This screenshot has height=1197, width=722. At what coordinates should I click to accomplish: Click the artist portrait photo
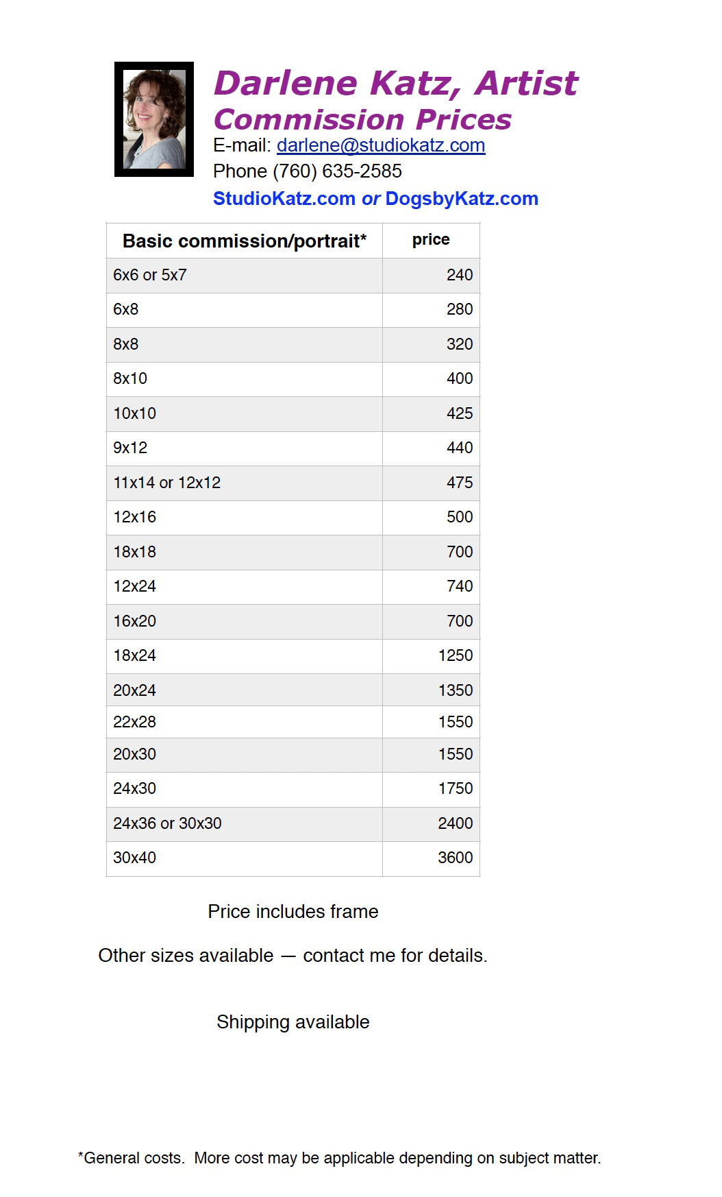[154, 119]
